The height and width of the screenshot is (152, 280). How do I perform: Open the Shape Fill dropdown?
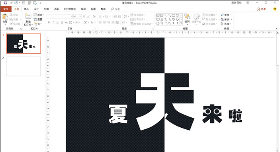pyautogui.click(x=210, y=15)
